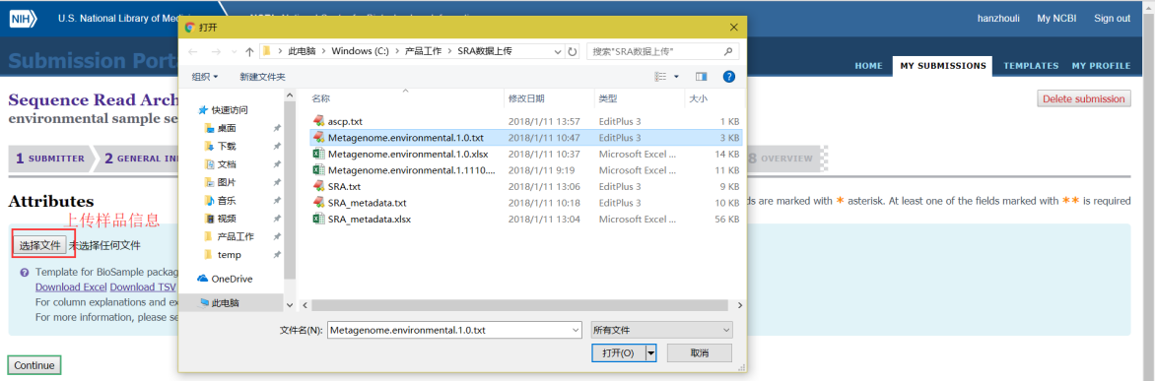This screenshot has height=381, width=1155.
Task: Expand the 打开 button split arrow
Action: click(650, 353)
